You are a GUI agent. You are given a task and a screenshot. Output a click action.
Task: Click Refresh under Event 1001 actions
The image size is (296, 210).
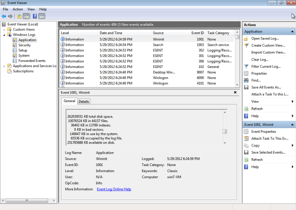coord(257,160)
